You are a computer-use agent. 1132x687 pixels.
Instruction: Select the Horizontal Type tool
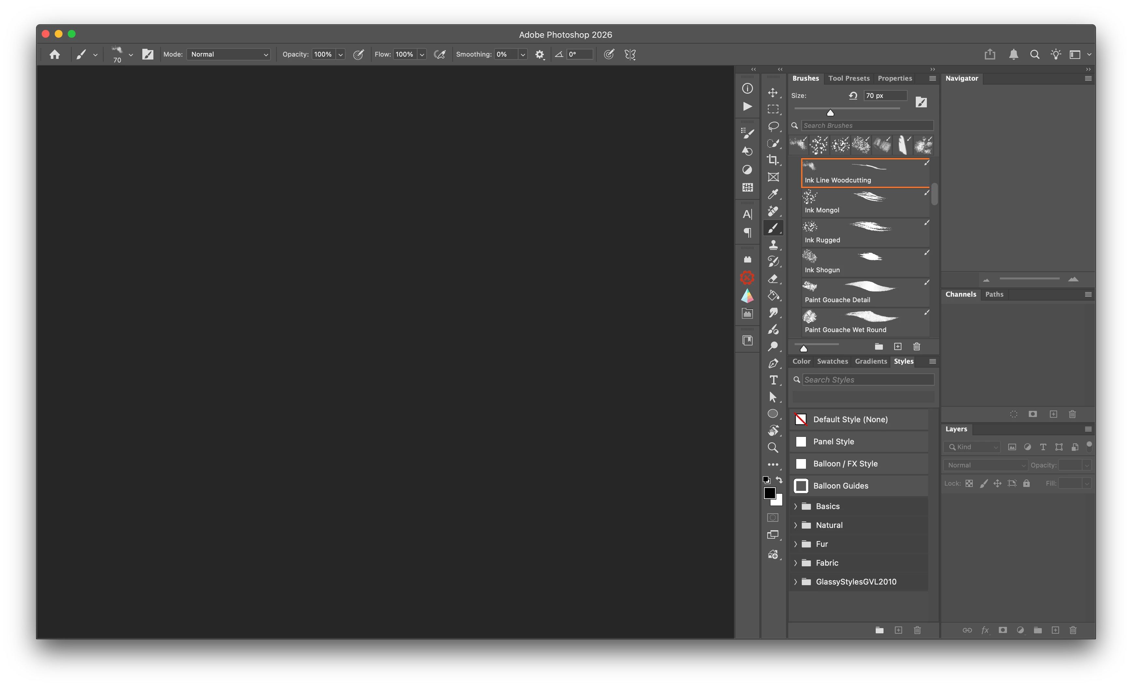tap(773, 380)
